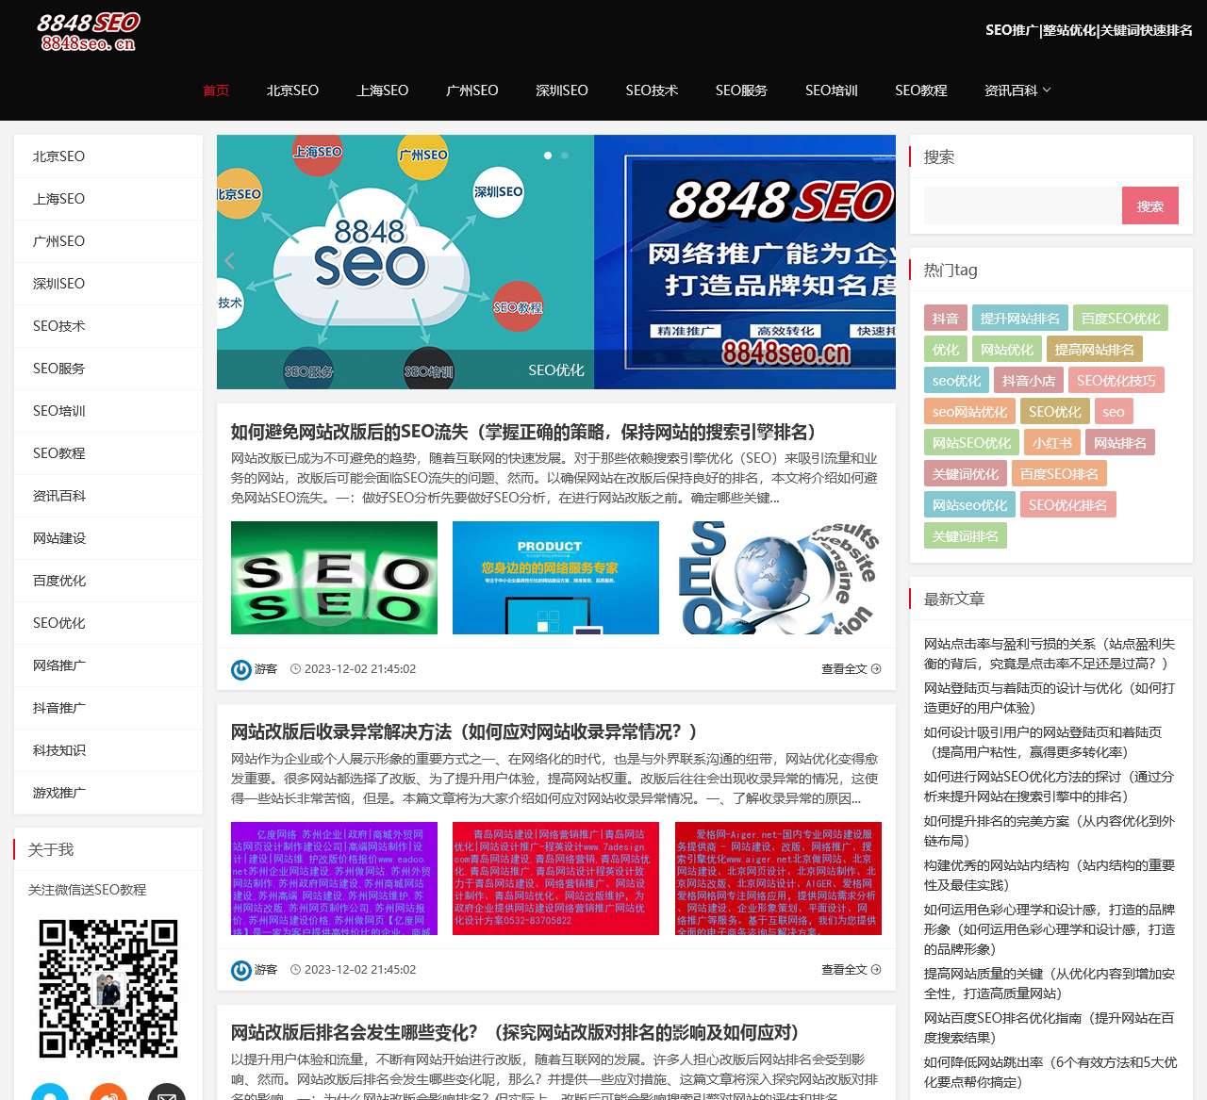Open 广州SEO in the top navigation bar
The height and width of the screenshot is (1100, 1207).
pyautogui.click(x=472, y=90)
